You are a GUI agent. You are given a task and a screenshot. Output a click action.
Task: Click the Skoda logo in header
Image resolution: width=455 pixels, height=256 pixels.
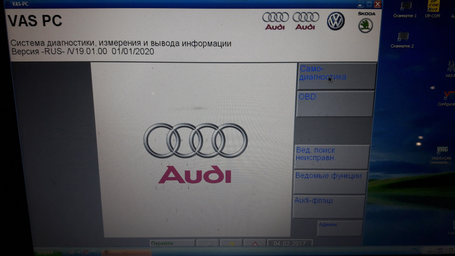(365, 22)
